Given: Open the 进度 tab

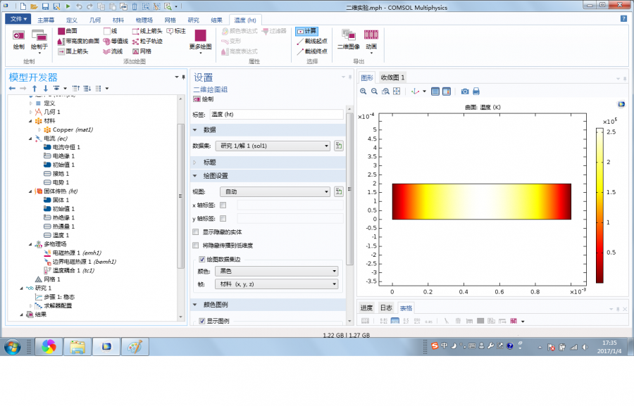Looking at the screenshot, I should 366,307.
